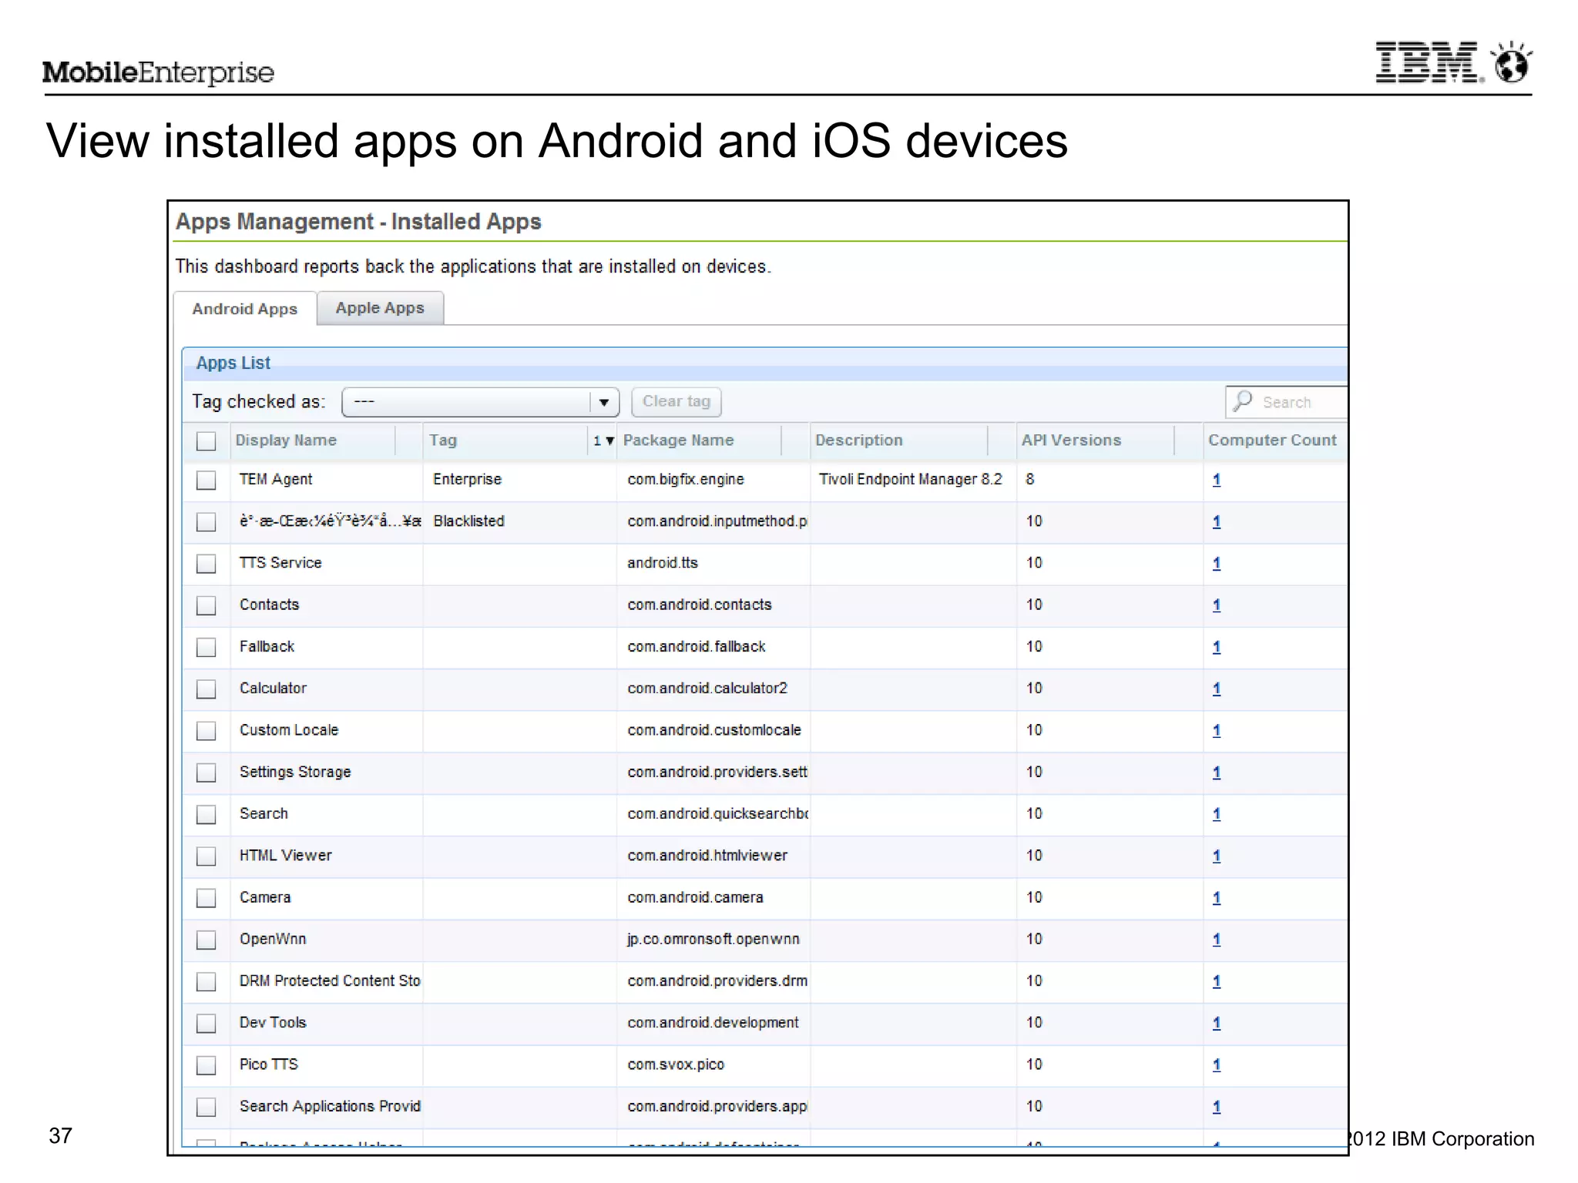The height and width of the screenshot is (1183, 1578).
Task: Check the Search row checkbox
Action: point(206,814)
